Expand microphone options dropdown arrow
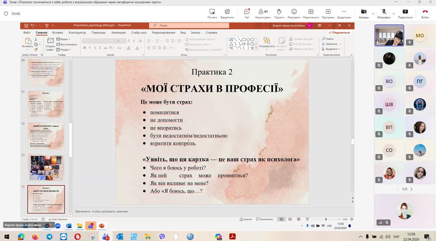436x241 pixels. [x=393, y=13]
